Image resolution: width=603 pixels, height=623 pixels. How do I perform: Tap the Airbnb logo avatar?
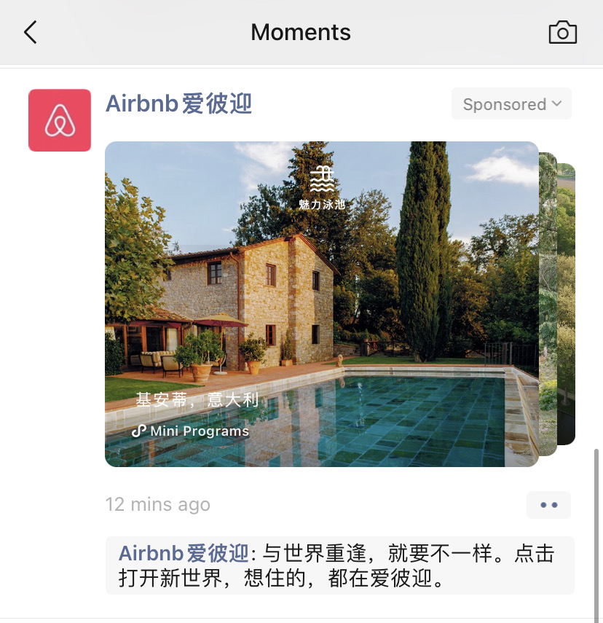60,120
